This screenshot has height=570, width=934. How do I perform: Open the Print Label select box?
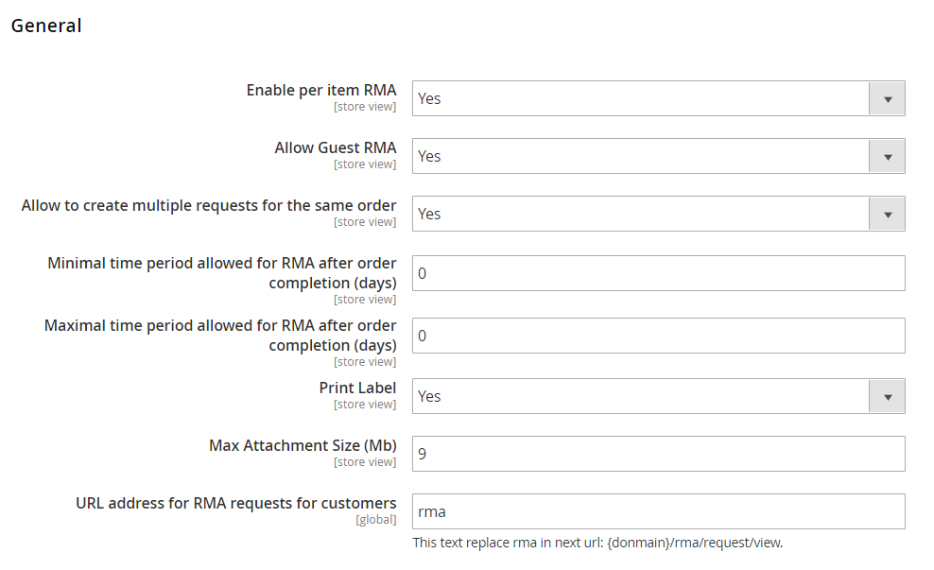(x=640, y=396)
